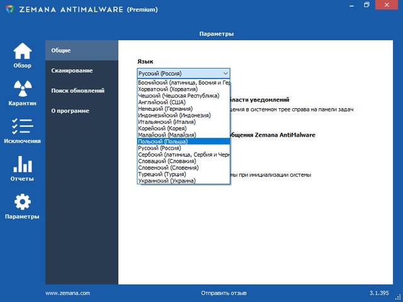Open the www.zemana.com link

68,293
